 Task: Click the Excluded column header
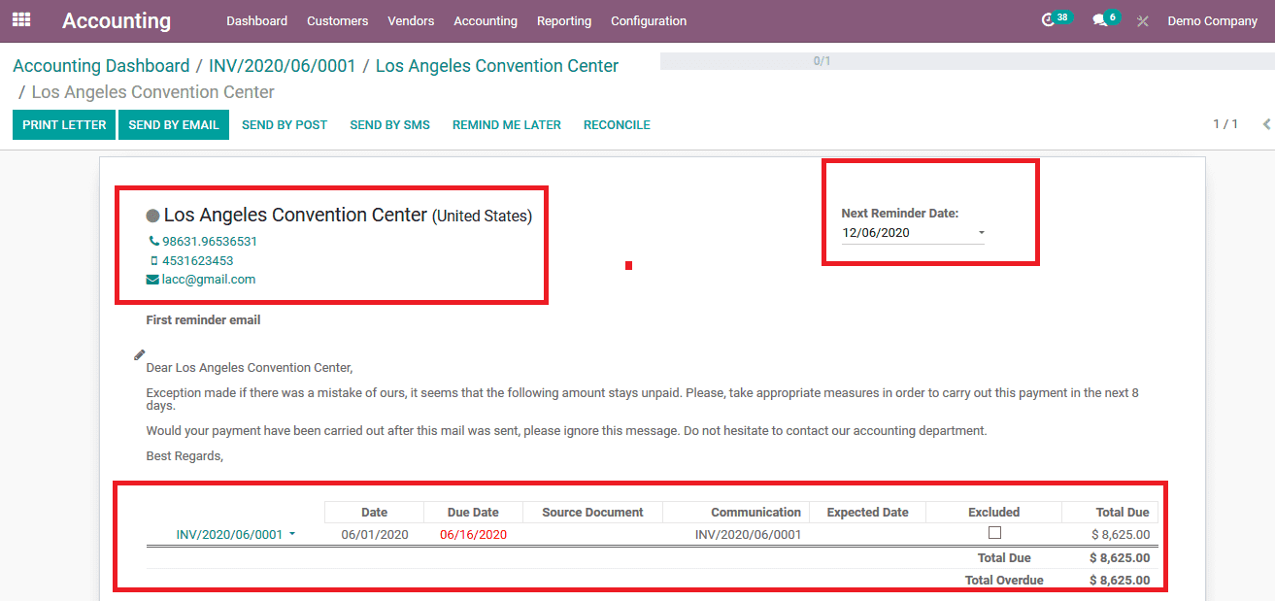(x=993, y=512)
